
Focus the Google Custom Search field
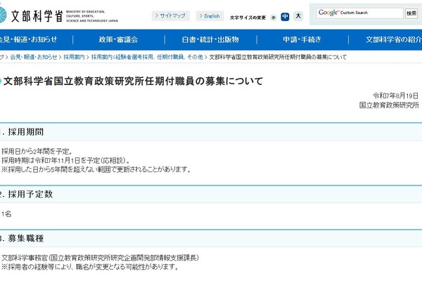pyautogui.click(x=359, y=13)
